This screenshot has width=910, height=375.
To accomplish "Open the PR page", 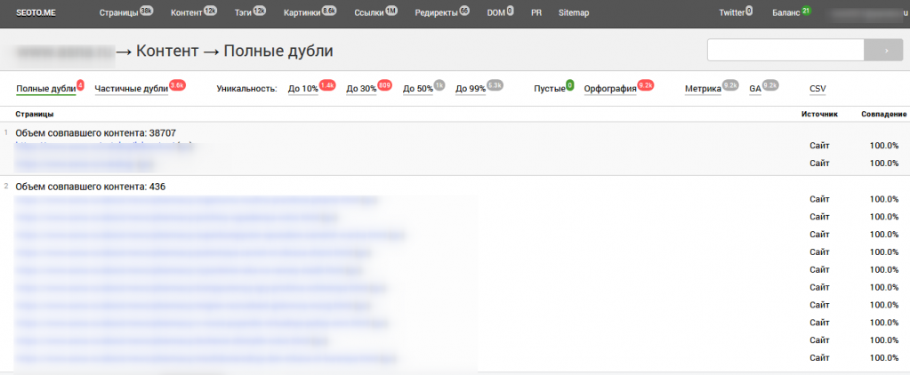I will pos(536,13).
